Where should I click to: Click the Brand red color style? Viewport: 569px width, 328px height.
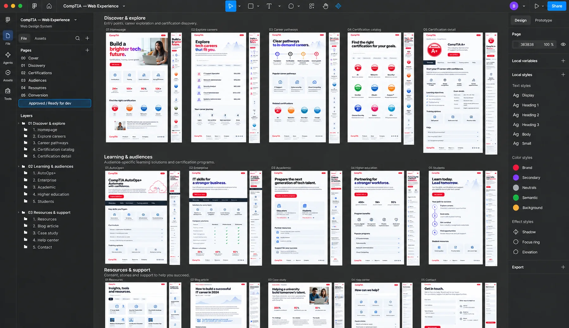coord(523,168)
